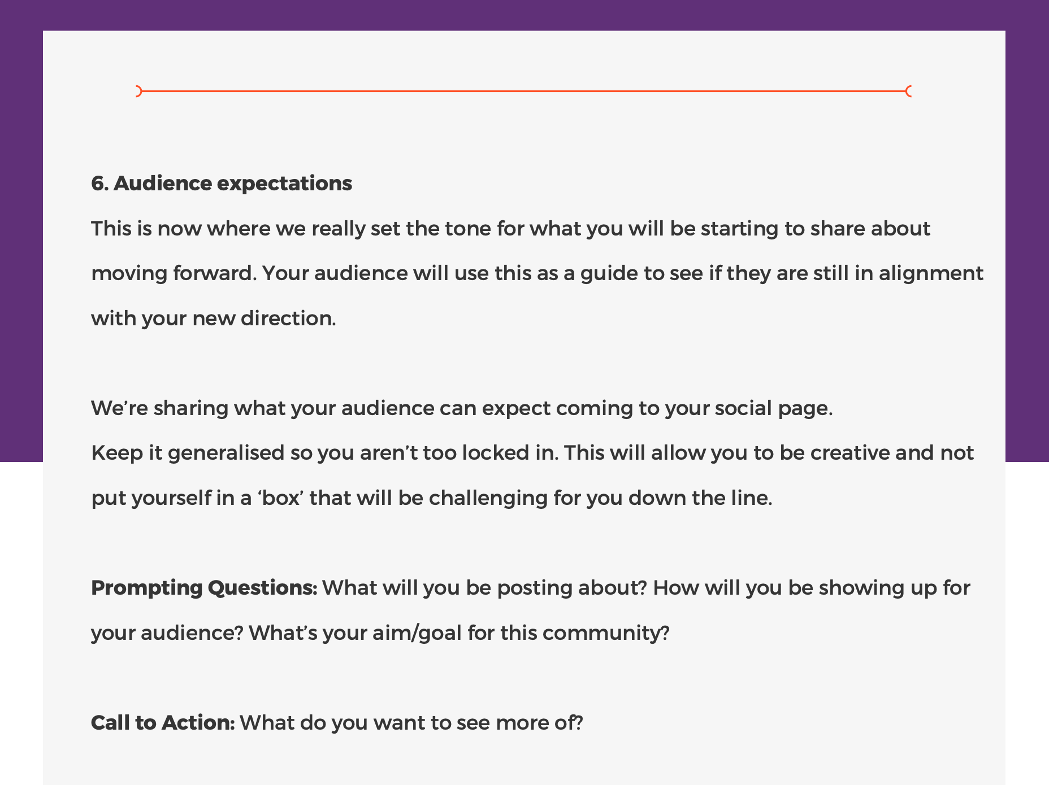
Task: Click the bold label 'Prompting Questions:'
Action: pyautogui.click(x=204, y=588)
